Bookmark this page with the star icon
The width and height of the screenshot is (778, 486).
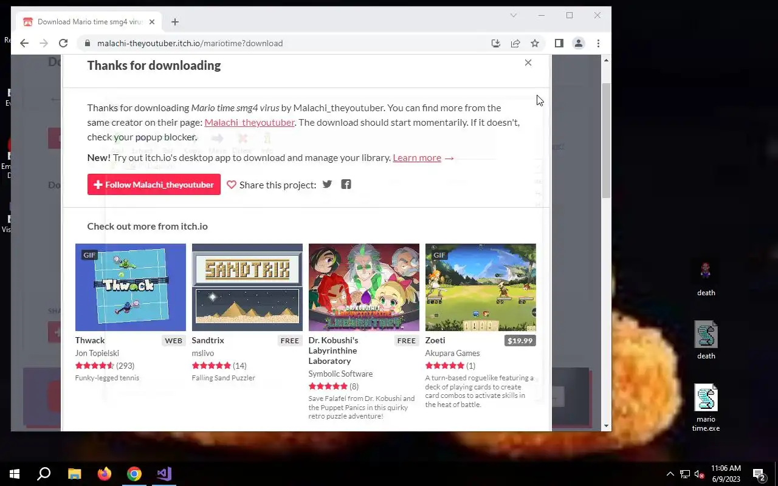pyautogui.click(x=535, y=43)
